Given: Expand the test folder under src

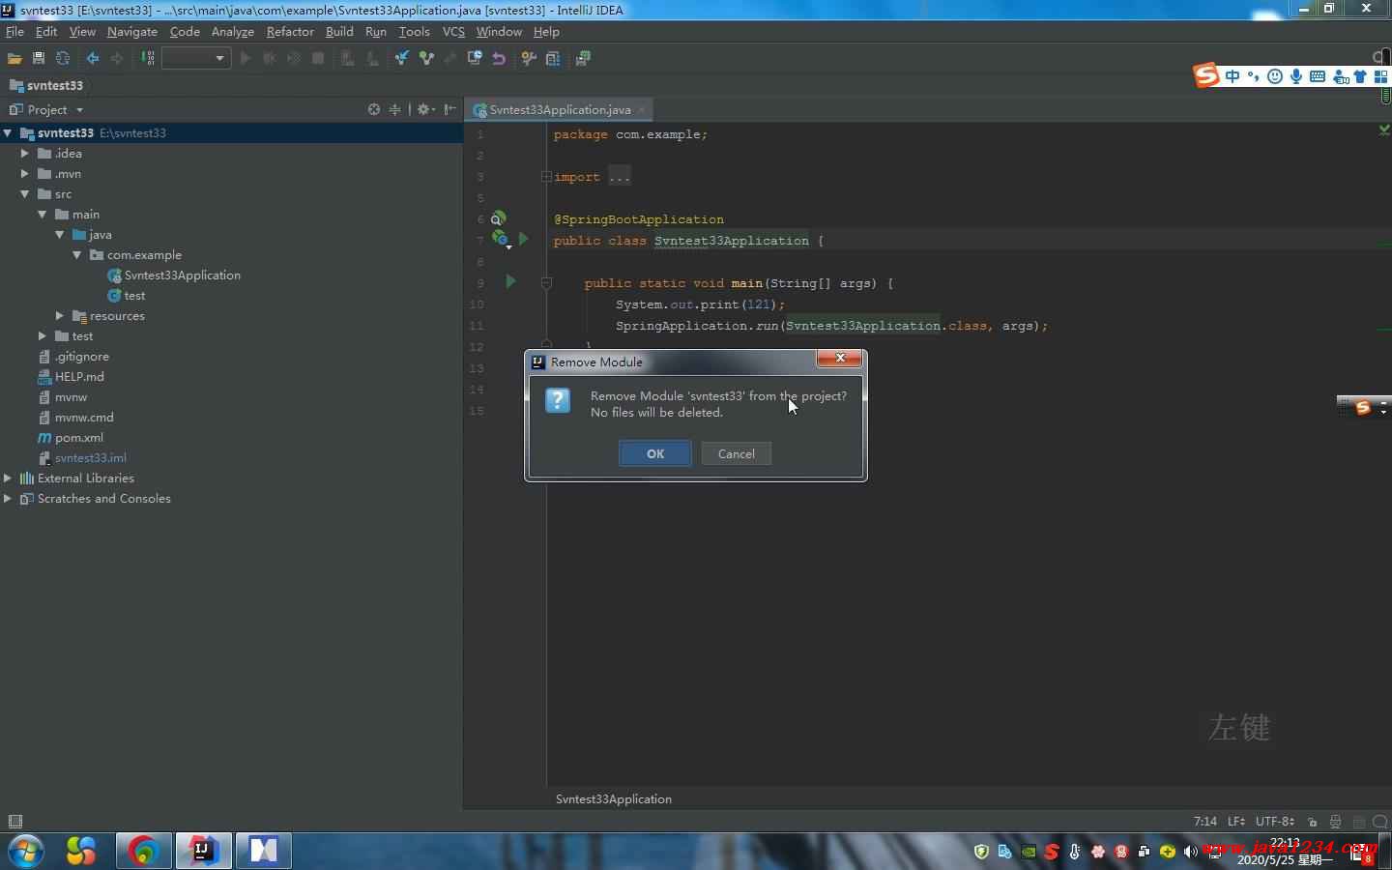Looking at the screenshot, I should (x=43, y=336).
